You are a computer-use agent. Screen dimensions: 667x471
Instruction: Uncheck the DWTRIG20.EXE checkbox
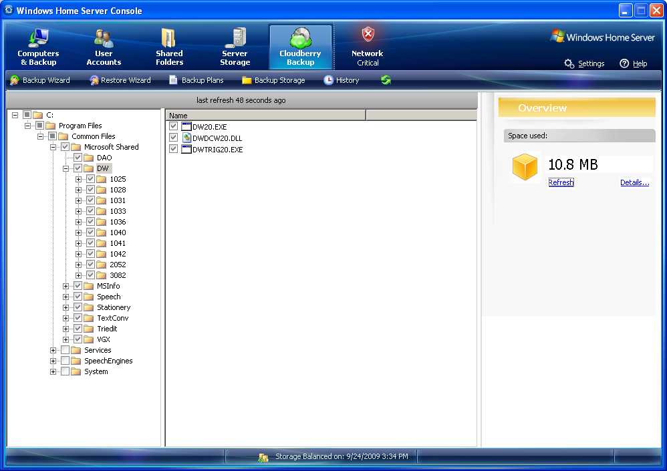(173, 149)
